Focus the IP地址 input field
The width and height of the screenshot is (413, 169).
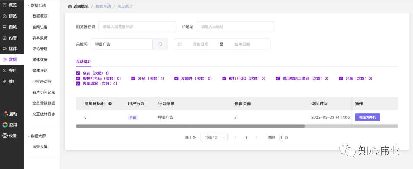[x=235, y=27]
